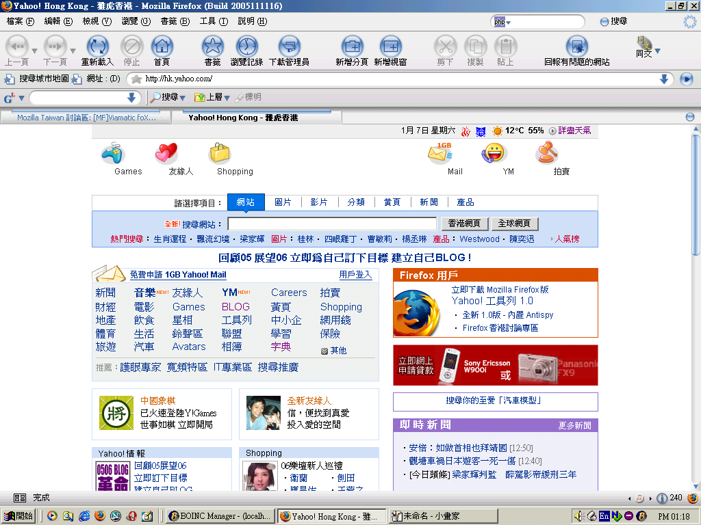Click the 全球網頁 search button
701x525 pixels.
(514, 224)
